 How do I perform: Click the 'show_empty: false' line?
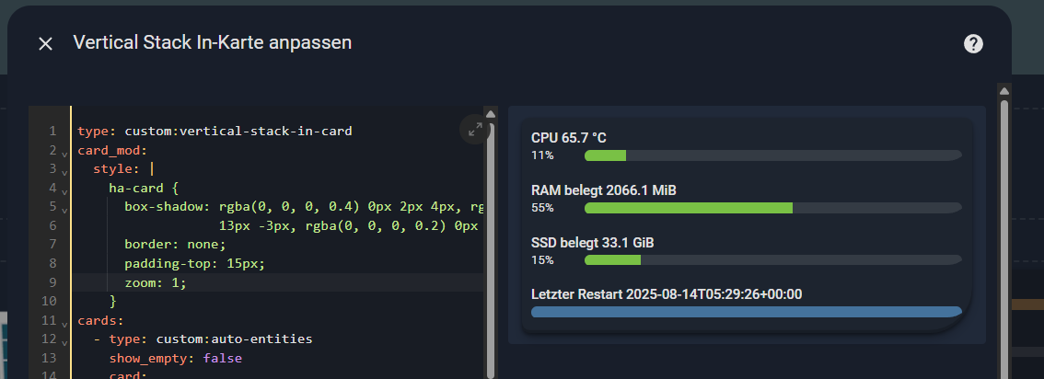coord(175,358)
